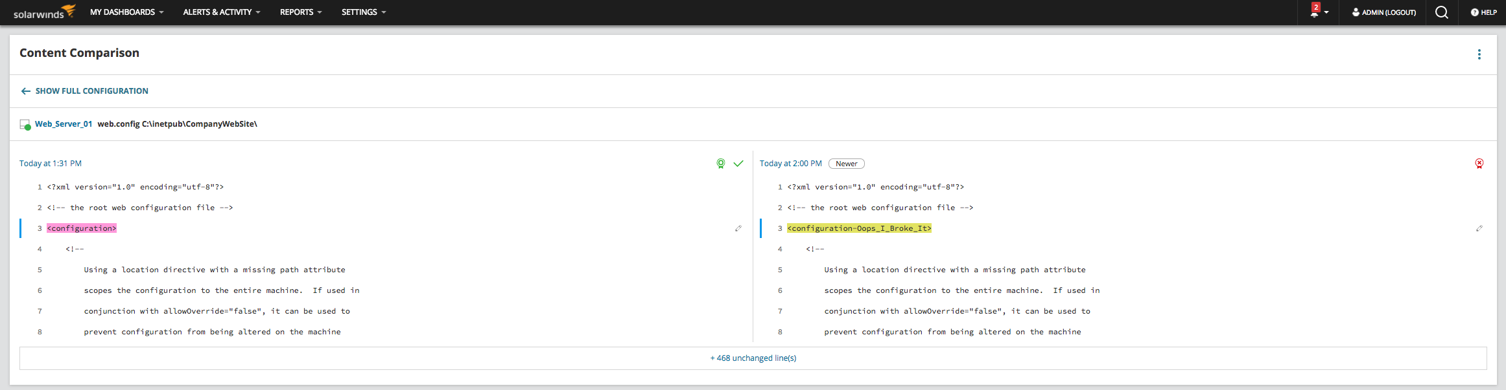Viewport: 1506px width, 390px height.
Task: Open the three-dot options menu
Action: pos(1479,54)
